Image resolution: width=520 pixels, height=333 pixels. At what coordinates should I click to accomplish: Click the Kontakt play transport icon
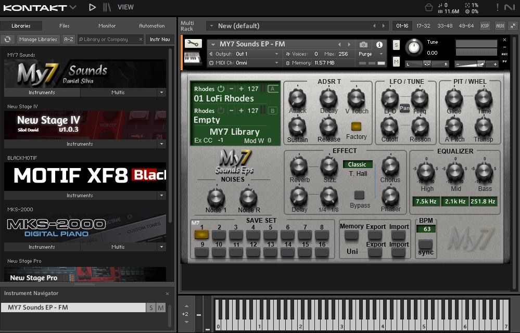tap(93, 7)
